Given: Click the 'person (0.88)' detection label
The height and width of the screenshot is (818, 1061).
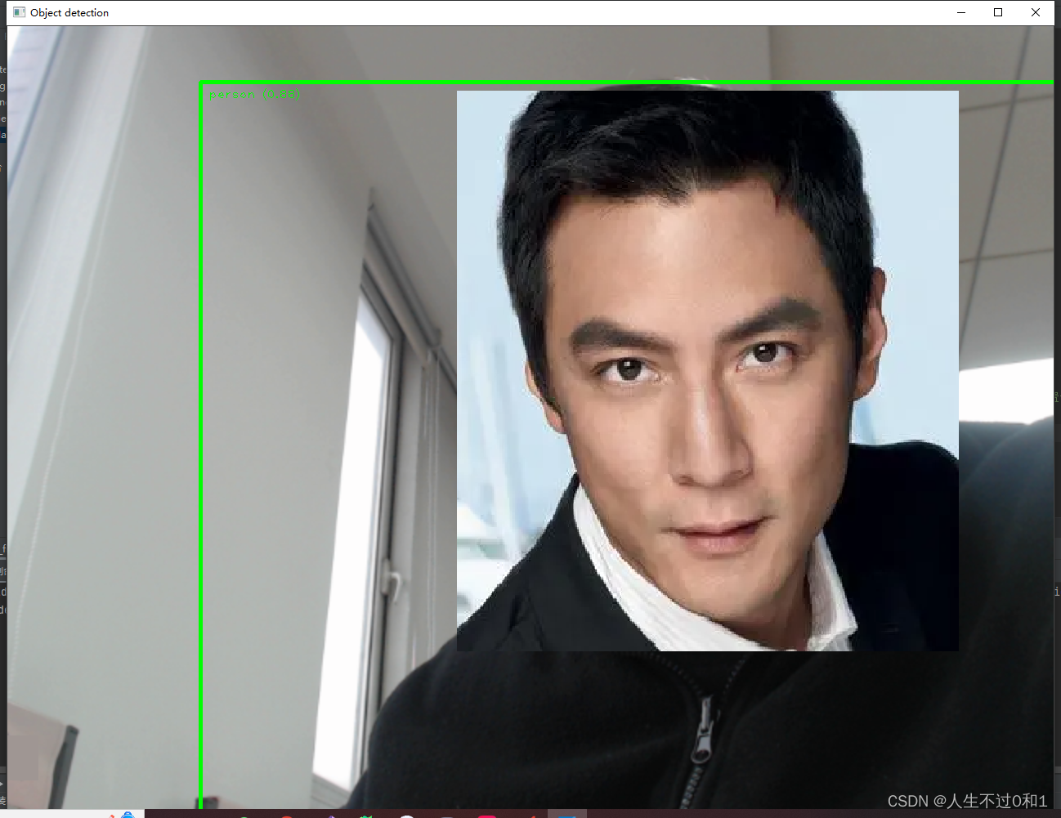Looking at the screenshot, I should 254,94.
